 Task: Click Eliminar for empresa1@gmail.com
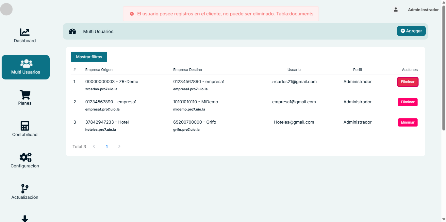click(407, 102)
